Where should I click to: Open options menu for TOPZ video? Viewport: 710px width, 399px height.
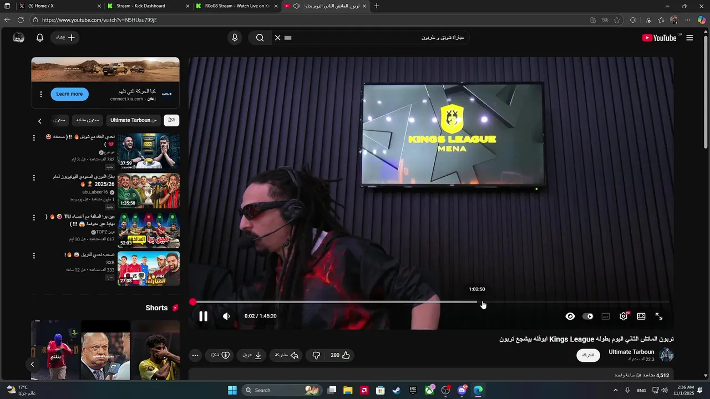tap(34, 217)
